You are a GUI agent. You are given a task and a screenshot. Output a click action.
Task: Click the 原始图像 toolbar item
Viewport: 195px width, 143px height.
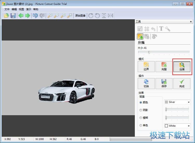80,16
